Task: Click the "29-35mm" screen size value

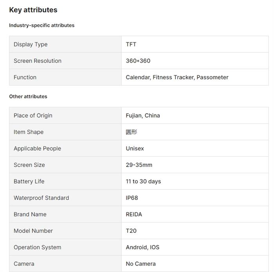Action: [139, 165]
